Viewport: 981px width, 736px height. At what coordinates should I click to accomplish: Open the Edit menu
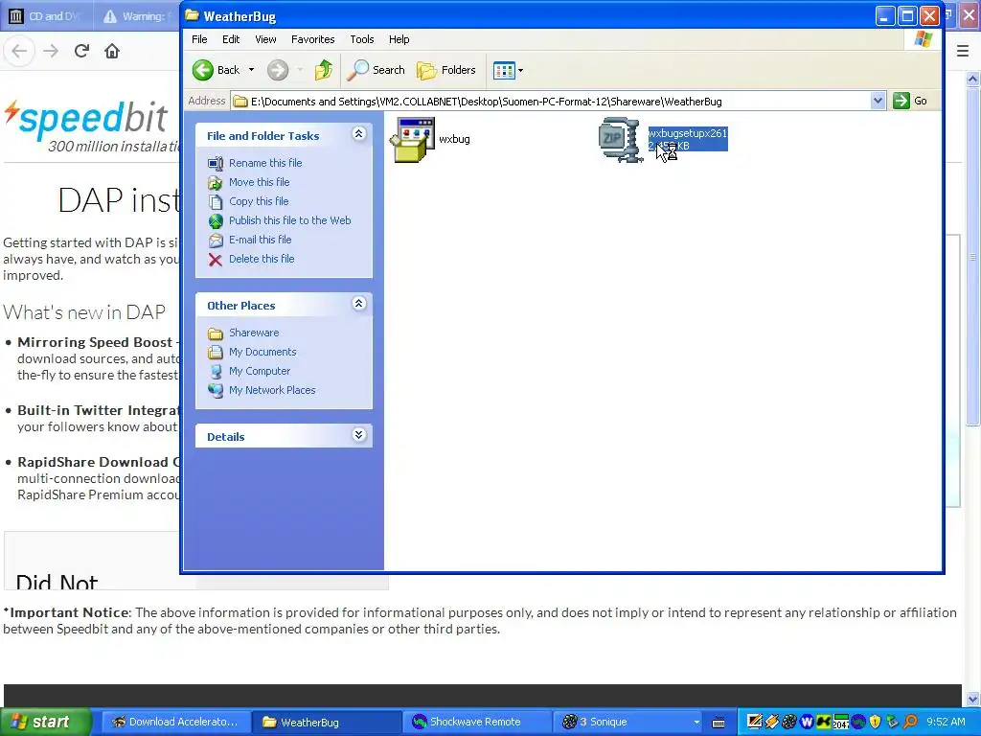231,39
